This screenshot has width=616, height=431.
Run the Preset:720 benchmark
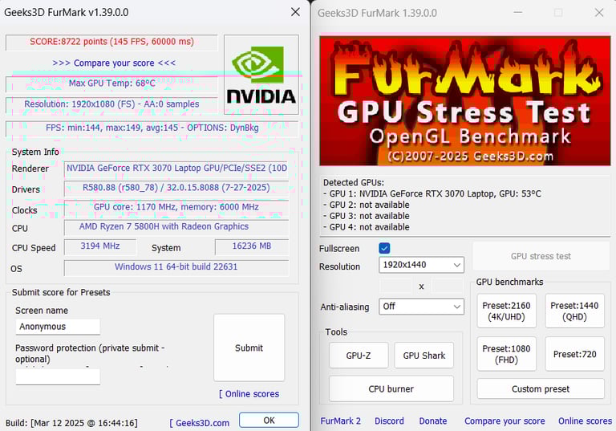(574, 354)
